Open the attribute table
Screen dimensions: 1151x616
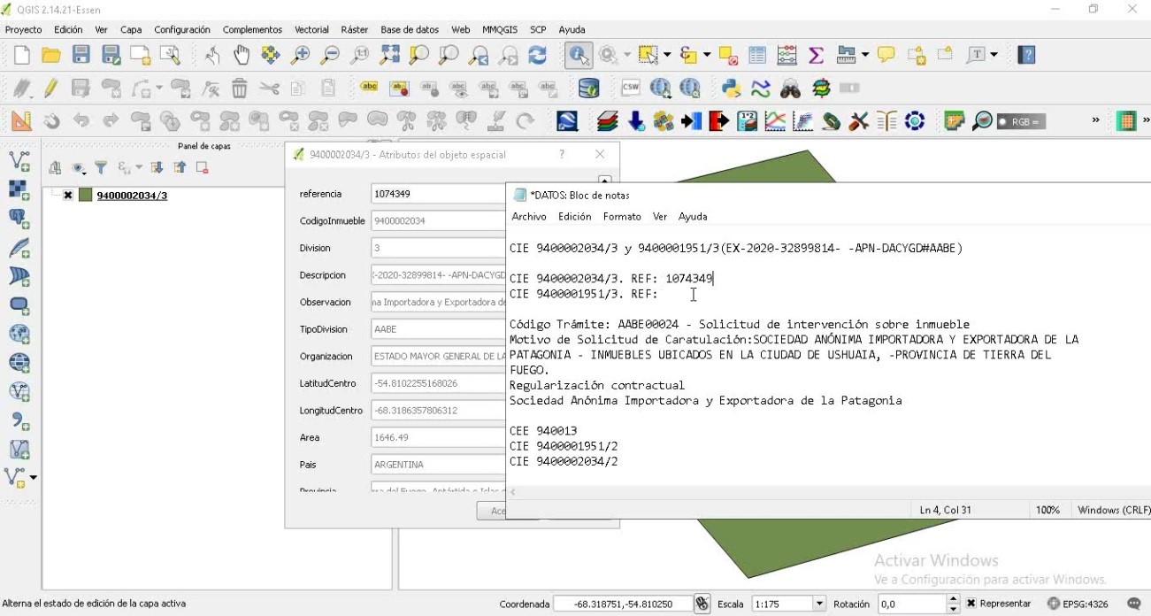[x=757, y=56]
